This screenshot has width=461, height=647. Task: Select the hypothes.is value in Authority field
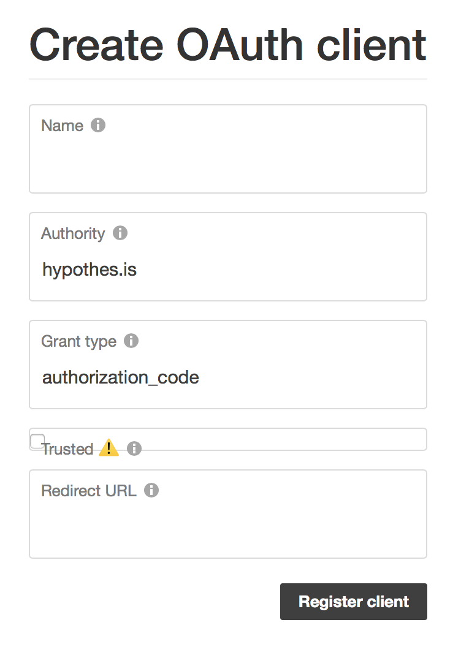point(90,270)
